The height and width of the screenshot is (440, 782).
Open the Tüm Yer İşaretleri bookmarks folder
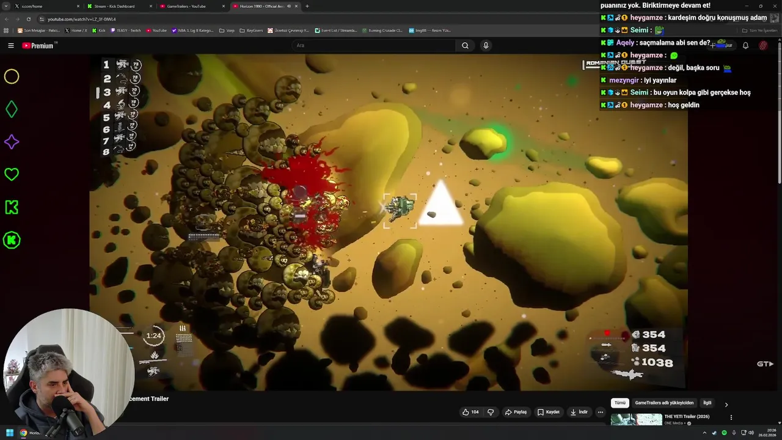point(759,30)
